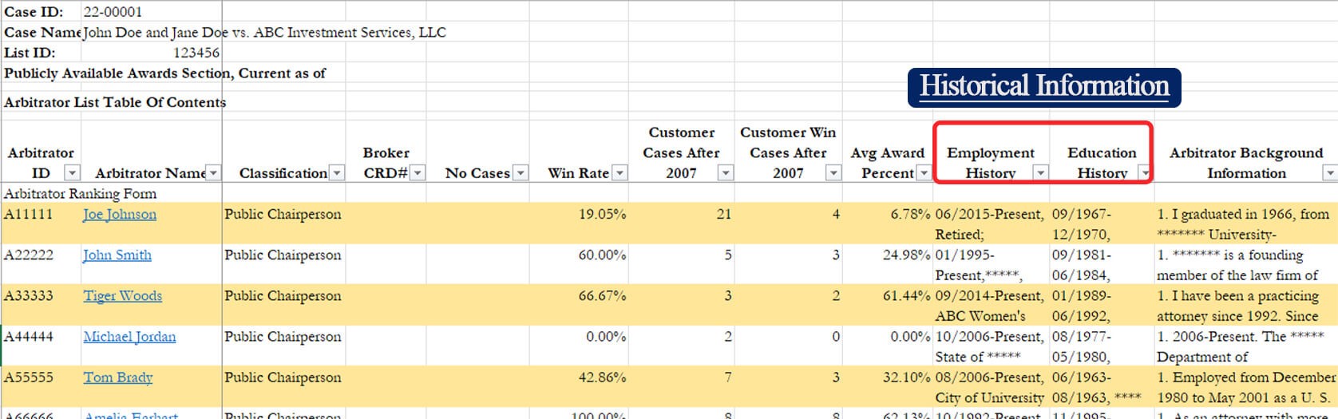Image resolution: width=1338 pixels, height=419 pixels.
Task: Open the Michael Jordan arbitrator link
Action: coord(129,337)
